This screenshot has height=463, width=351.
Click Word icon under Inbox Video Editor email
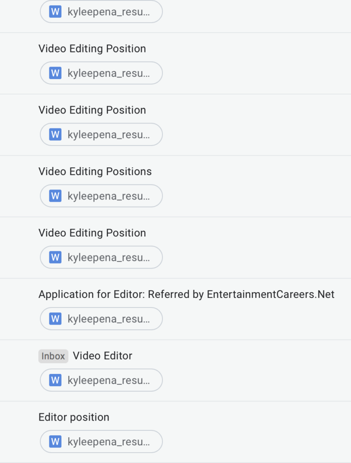[55, 380]
